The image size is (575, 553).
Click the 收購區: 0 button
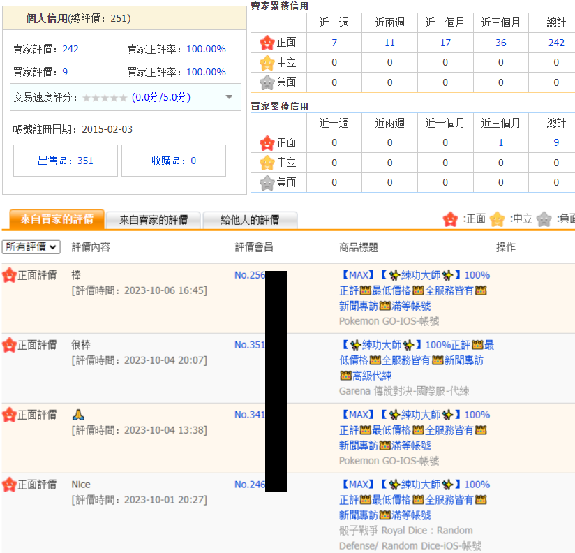click(174, 161)
